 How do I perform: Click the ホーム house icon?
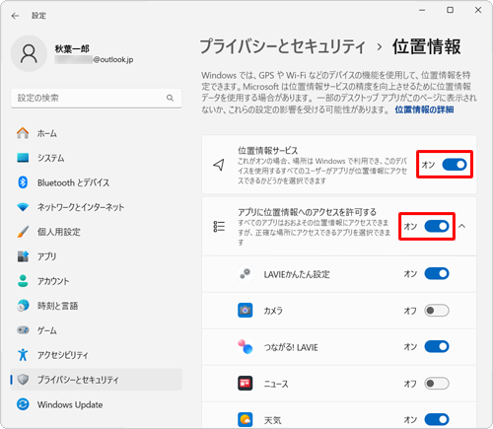23,133
